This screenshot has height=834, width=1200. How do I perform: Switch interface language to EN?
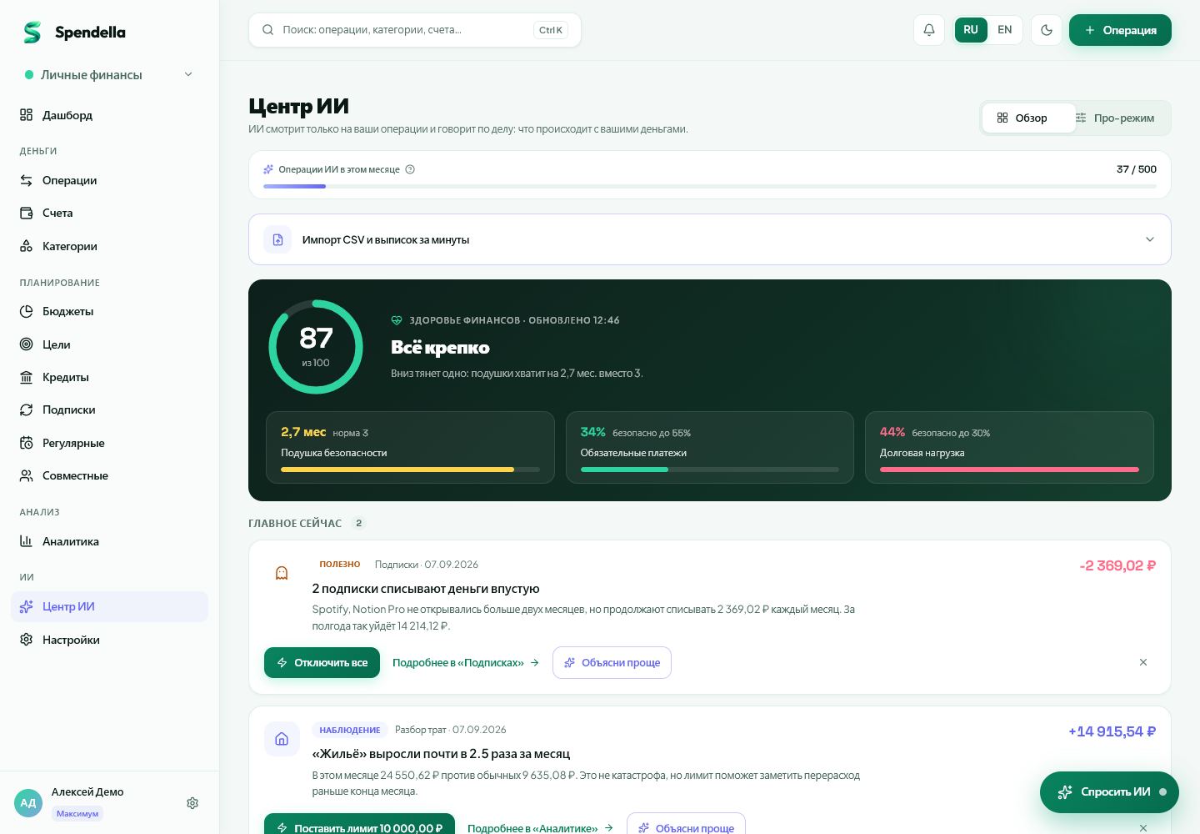coord(1005,30)
